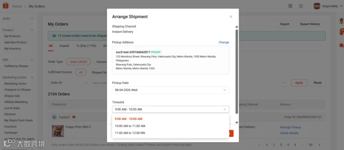This screenshot has width=344, height=150.
Task: Collapse the Product sidebar section
Action: (x=32, y=30)
